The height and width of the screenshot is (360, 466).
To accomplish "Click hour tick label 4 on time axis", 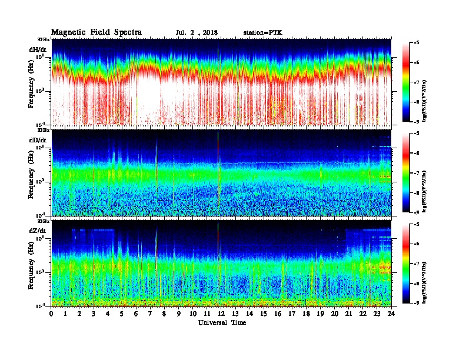I will 108,314.
